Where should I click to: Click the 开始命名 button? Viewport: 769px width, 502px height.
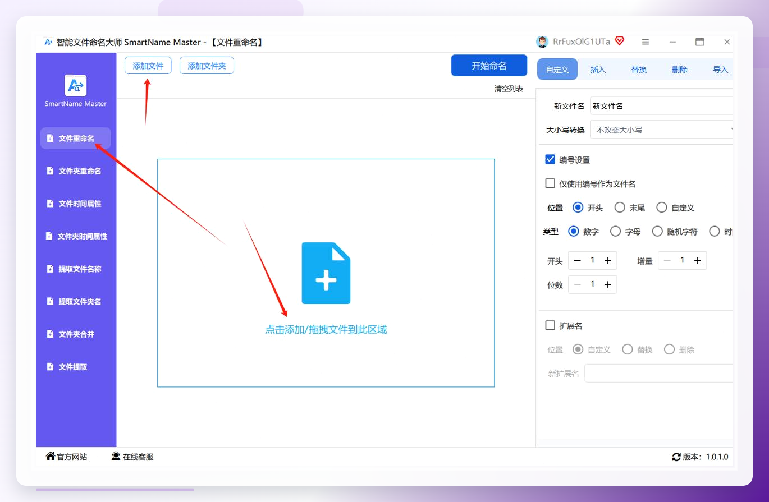[x=489, y=66]
